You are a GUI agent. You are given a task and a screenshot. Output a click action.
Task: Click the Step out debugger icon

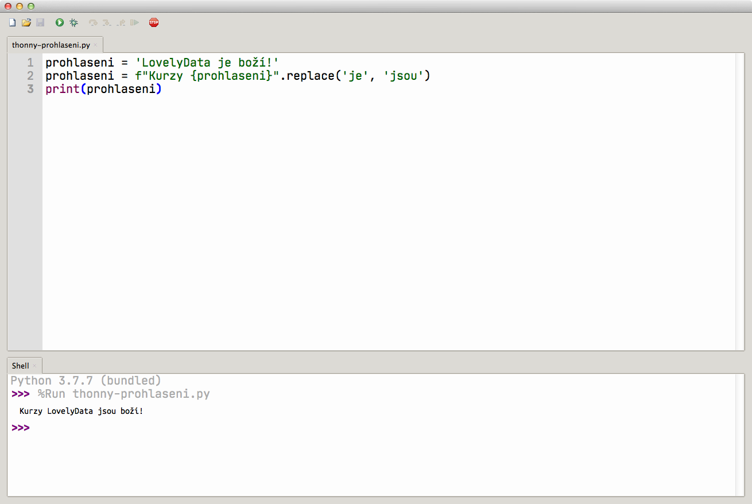tap(121, 22)
